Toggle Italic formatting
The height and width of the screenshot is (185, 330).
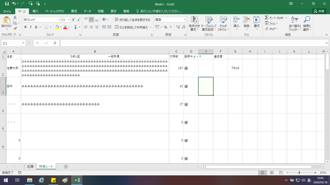click(31, 27)
